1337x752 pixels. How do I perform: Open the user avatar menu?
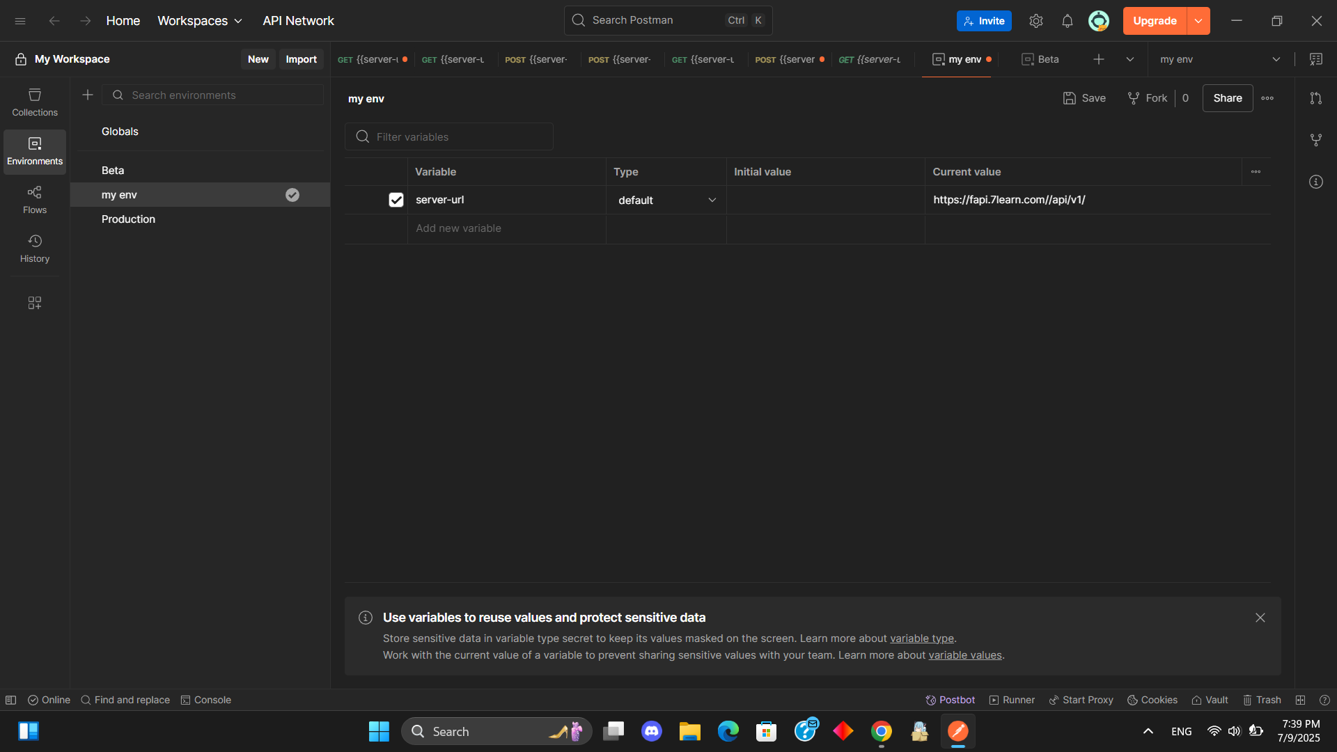[x=1099, y=21]
